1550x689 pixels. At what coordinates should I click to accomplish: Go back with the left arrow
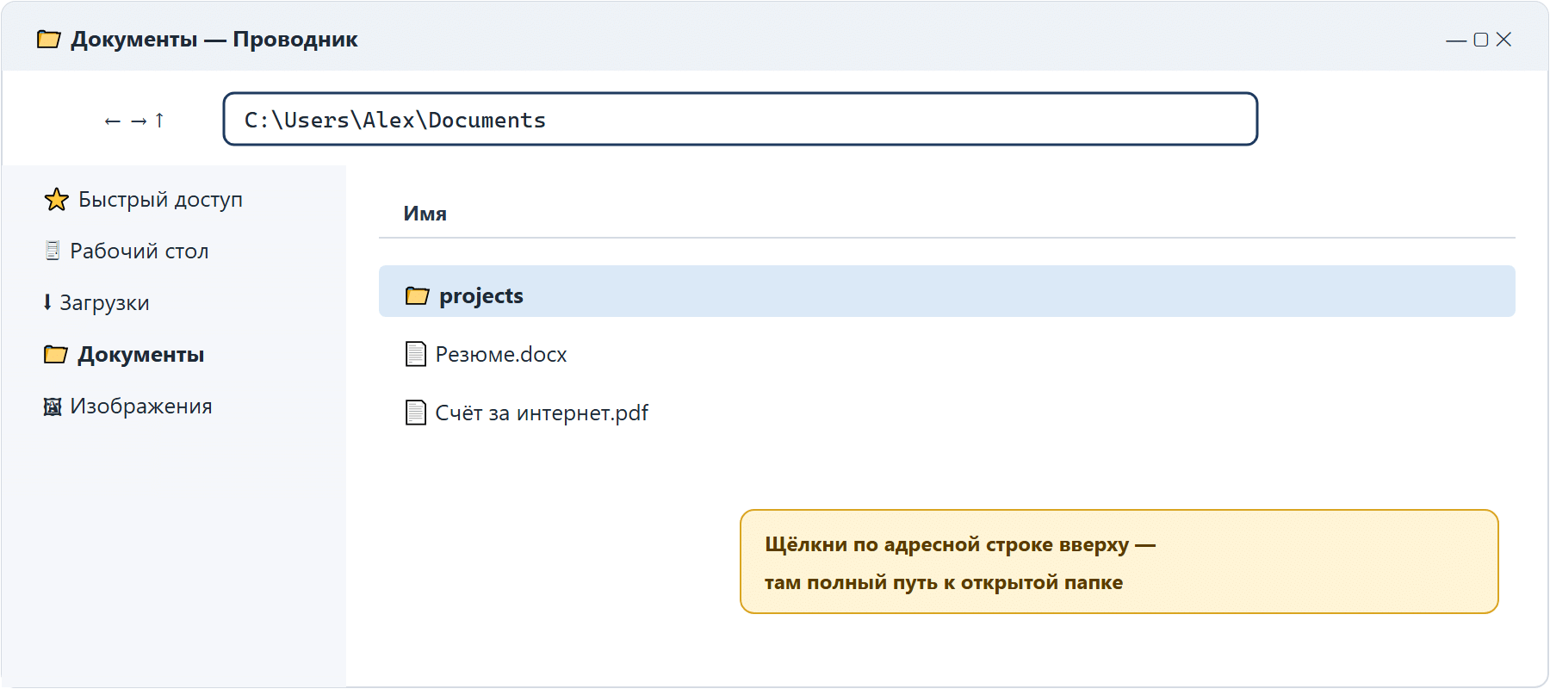coord(112,121)
